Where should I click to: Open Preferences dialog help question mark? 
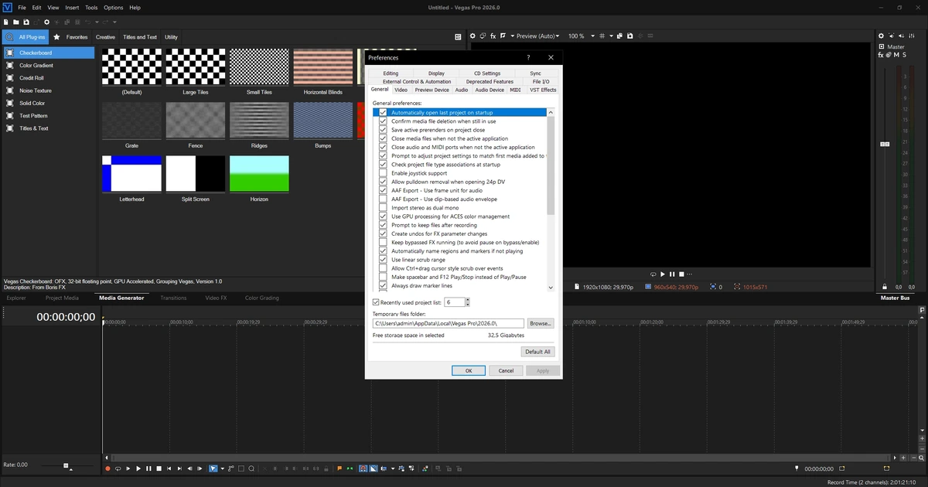(x=528, y=57)
